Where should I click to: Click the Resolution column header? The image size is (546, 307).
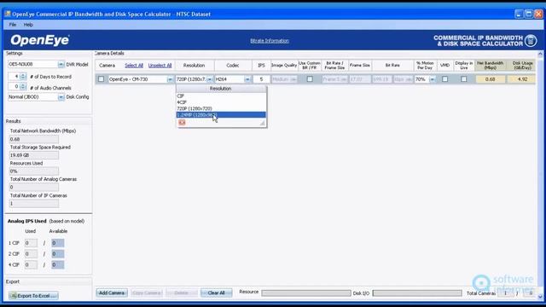pyautogui.click(x=194, y=66)
